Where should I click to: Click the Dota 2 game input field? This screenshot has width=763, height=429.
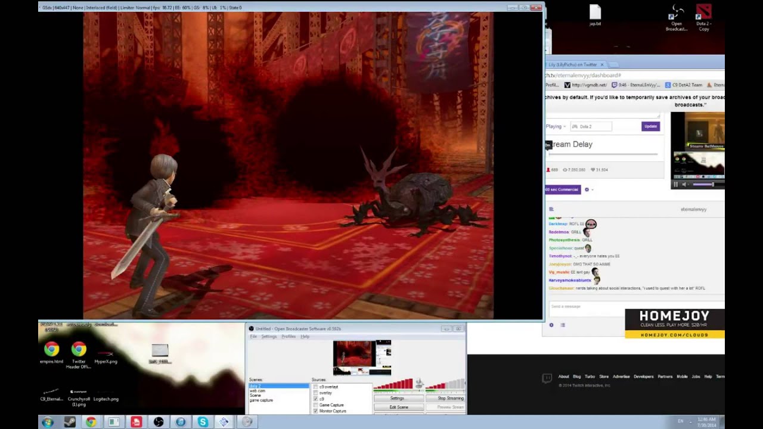tap(591, 126)
